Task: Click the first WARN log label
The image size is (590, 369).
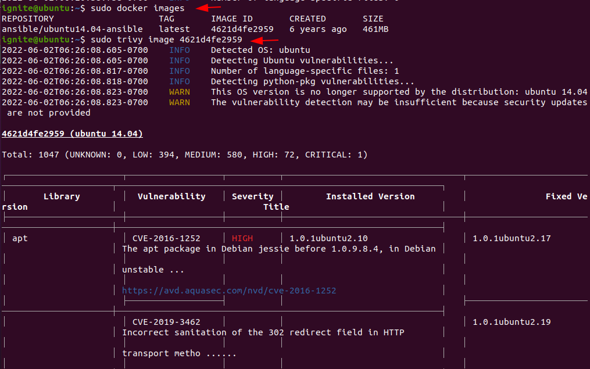Action: tap(180, 91)
